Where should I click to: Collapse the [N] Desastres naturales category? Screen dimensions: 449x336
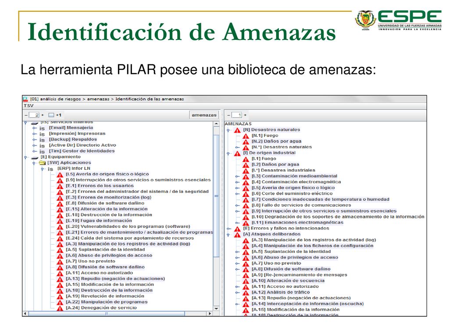coord(228,130)
